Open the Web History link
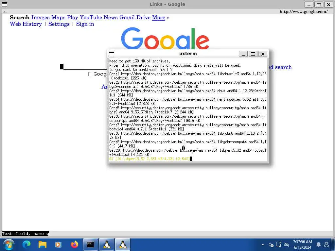Image resolution: width=335 pixels, height=251 pixels. point(26,24)
